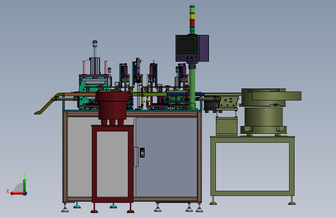
Task: Click the blue Z axis dot on the triad
Action: coord(25,194)
